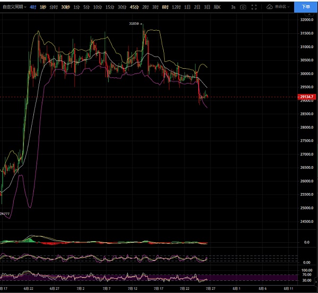Switch chart to 30秒 interval
This screenshot has height=293, width=318.
point(65,7)
